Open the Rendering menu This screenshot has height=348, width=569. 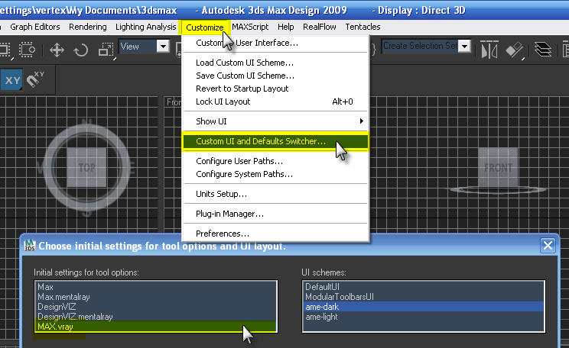(88, 27)
